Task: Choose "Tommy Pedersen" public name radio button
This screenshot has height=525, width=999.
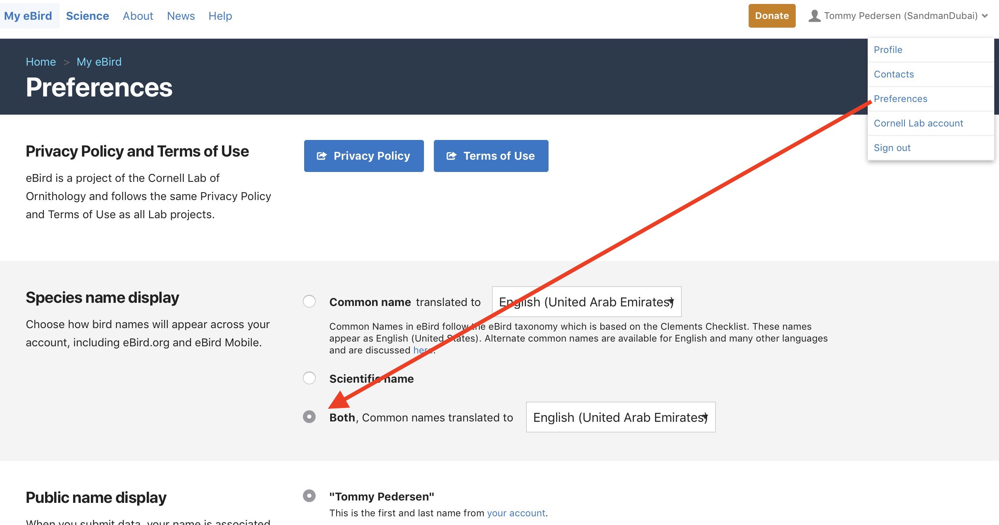Action: (x=309, y=496)
